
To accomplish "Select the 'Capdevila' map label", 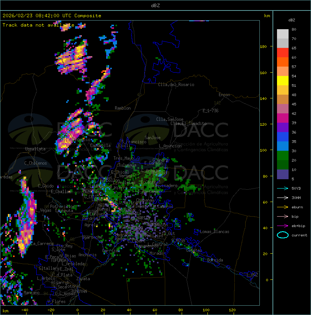I will click(101, 146).
